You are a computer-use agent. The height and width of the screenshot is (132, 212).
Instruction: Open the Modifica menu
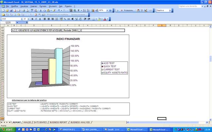(x=15, y=6)
